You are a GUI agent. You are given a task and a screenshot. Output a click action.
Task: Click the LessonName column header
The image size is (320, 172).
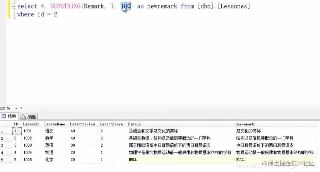click(55, 124)
